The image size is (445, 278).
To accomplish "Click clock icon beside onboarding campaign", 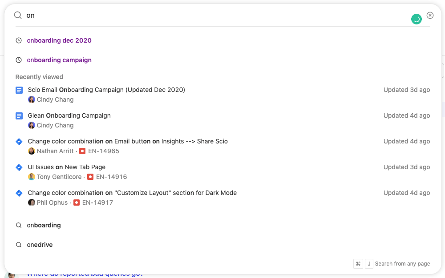I will pyautogui.click(x=19, y=60).
